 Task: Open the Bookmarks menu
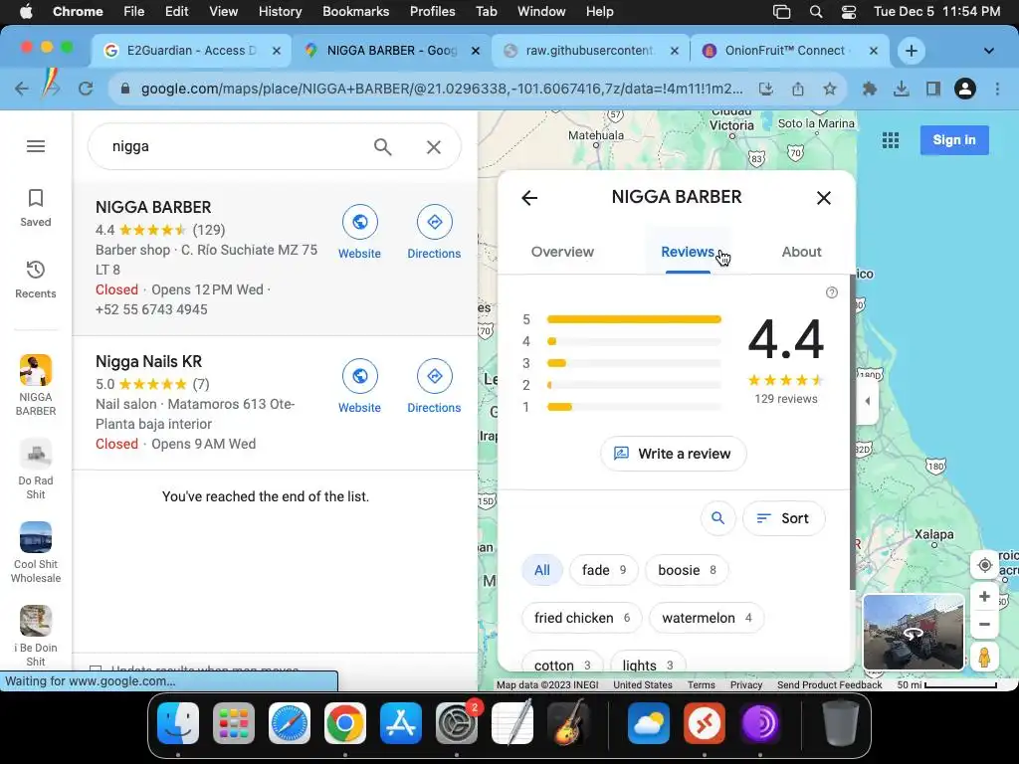[x=356, y=11]
